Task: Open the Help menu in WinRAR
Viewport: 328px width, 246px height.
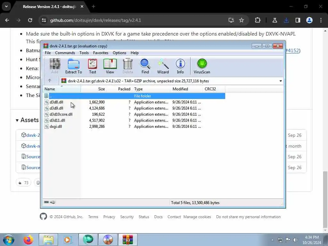Action: 135,53
